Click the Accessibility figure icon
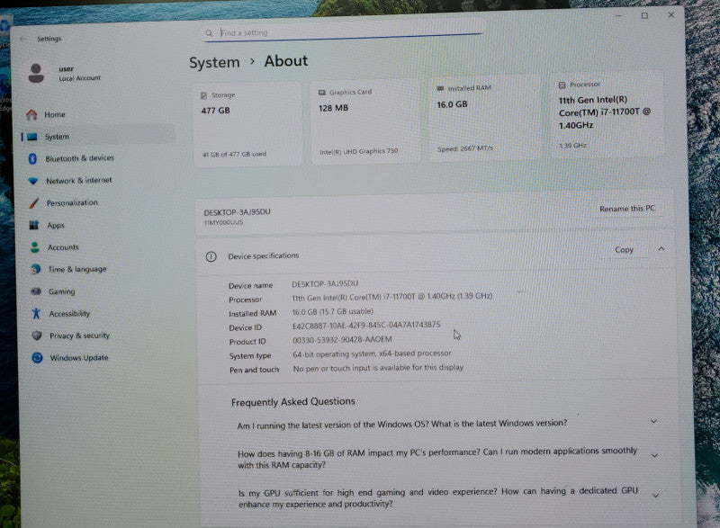Viewport: 720px width, 528px height. pos(36,313)
